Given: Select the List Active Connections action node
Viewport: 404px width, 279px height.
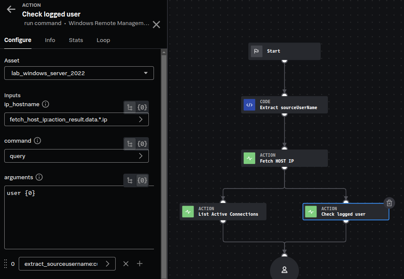Looking at the screenshot, I should (x=223, y=211).
